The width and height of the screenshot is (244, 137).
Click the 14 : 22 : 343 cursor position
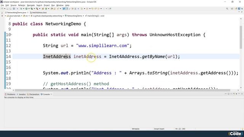tap(180, 129)
